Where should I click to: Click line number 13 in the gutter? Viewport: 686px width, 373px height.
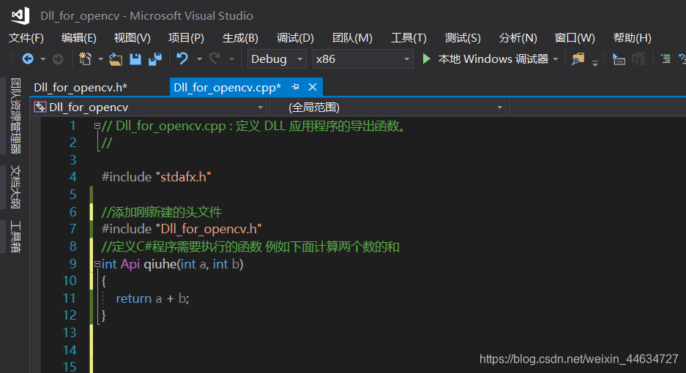(70, 333)
